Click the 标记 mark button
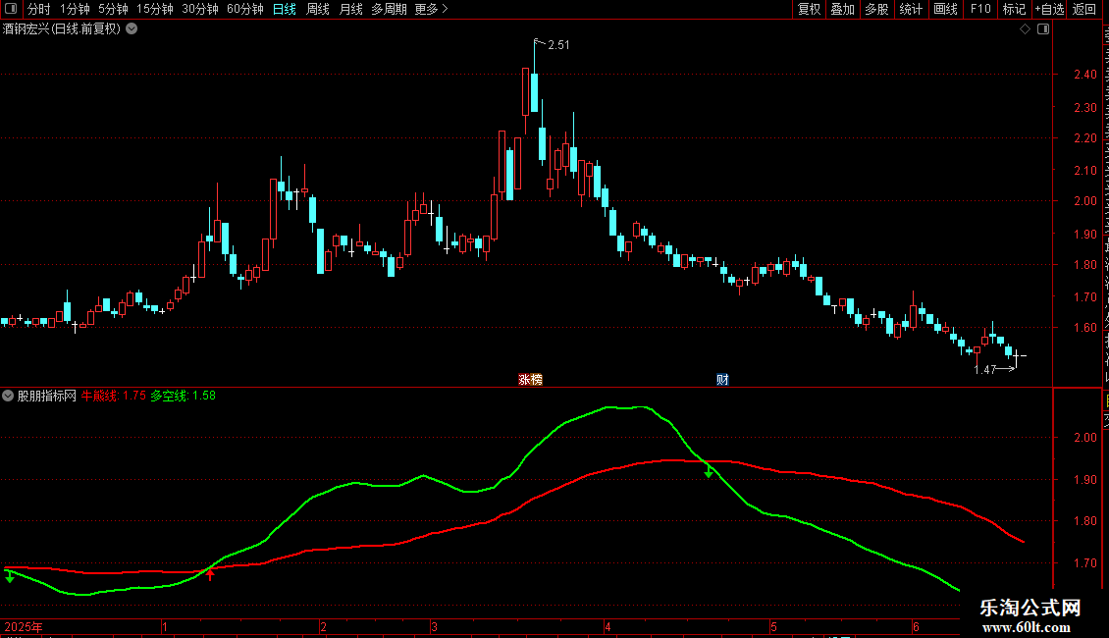 (x=1014, y=9)
